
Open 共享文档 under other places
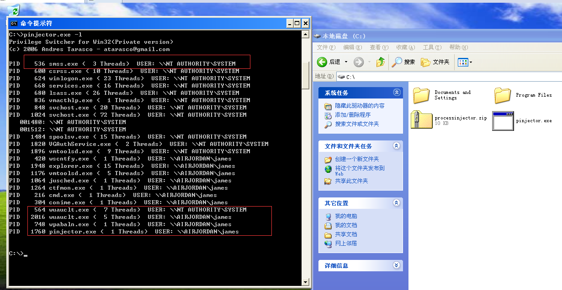346,234
